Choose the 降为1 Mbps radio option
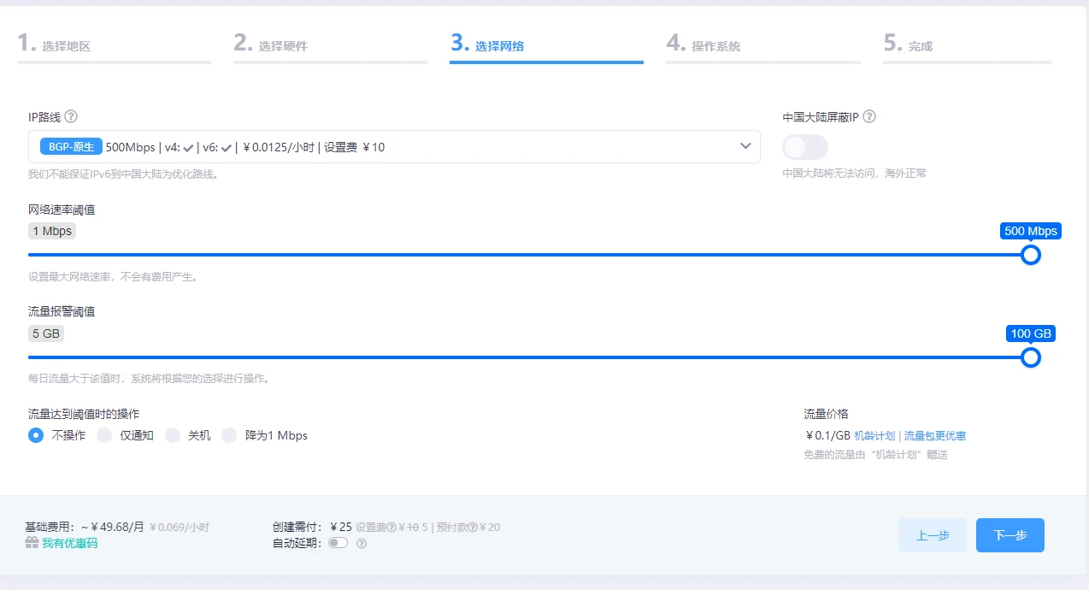This screenshot has height=590, width=1089. 229,435
